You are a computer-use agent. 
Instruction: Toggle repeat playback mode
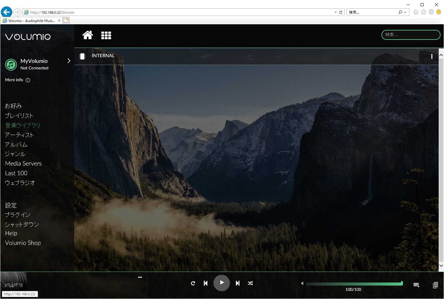pos(193,283)
